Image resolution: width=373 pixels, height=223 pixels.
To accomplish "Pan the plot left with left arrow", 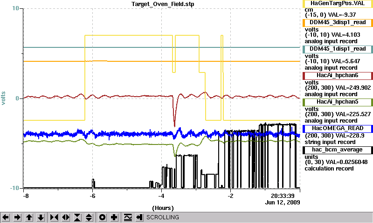I will pos(6,217).
